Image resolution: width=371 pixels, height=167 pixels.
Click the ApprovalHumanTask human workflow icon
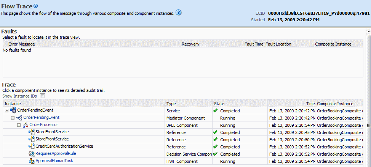32,161
